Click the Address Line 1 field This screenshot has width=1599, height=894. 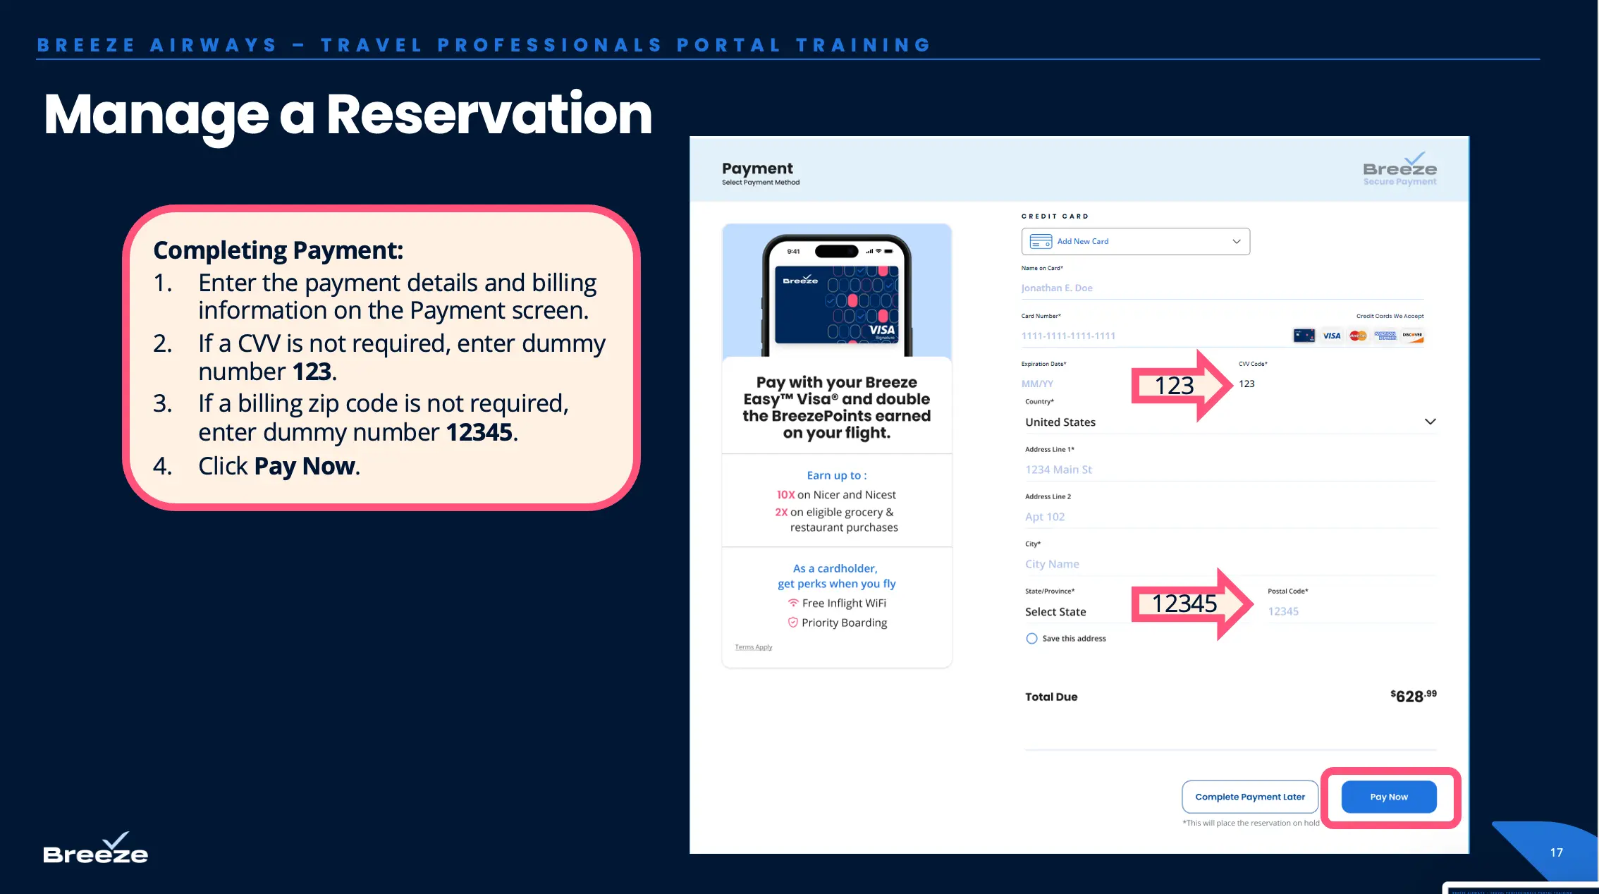click(1230, 470)
